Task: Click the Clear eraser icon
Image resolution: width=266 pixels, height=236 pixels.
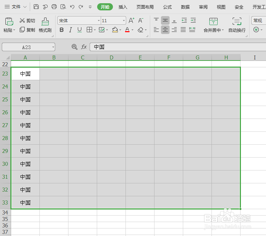Action: [141, 30]
